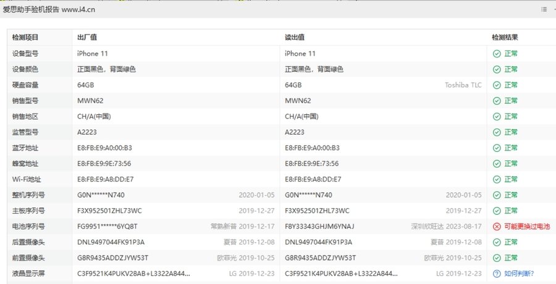The height and width of the screenshot is (284, 556).
Task: Click the 深圳欣旺达 2023-08-17 battery date
Action: [447, 226]
